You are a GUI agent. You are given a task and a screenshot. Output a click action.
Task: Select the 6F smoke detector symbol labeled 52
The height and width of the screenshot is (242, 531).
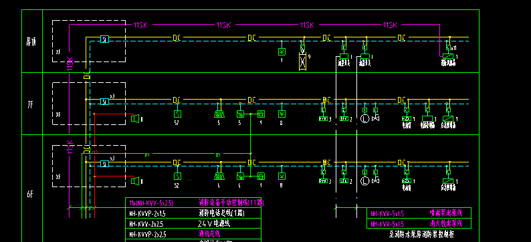click(x=177, y=176)
